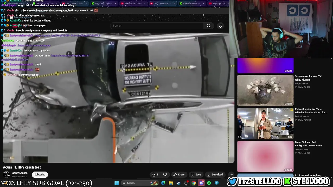The width and height of the screenshot is (333, 187).
Task: Subscribe to CenterAcura channel
Action: click(40, 175)
